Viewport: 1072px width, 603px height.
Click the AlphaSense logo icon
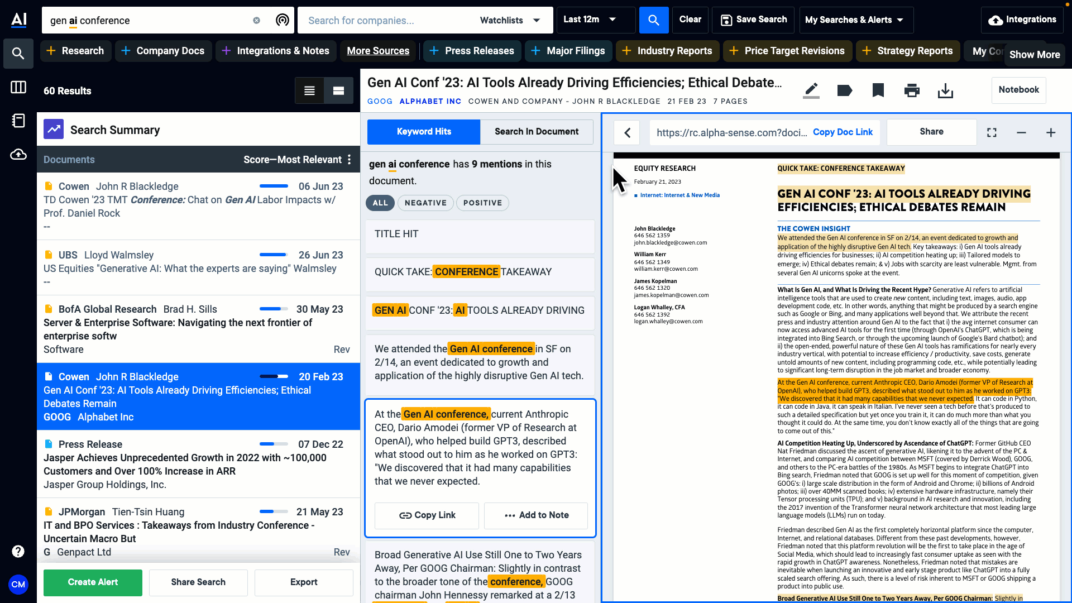point(18,20)
